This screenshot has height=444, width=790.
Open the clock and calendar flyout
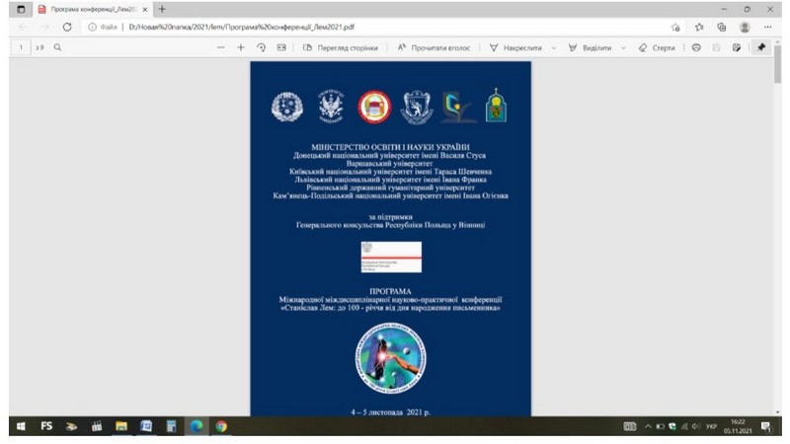(x=738, y=426)
